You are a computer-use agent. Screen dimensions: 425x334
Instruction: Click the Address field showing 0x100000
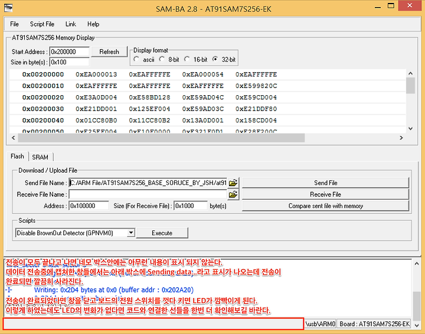click(89, 206)
